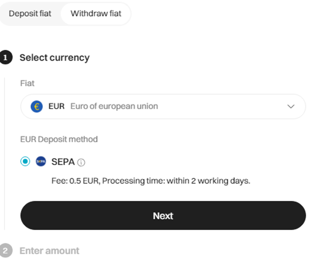This screenshot has width=312, height=263.
Task: Click the SEPA logo icon
Action: [x=41, y=161]
